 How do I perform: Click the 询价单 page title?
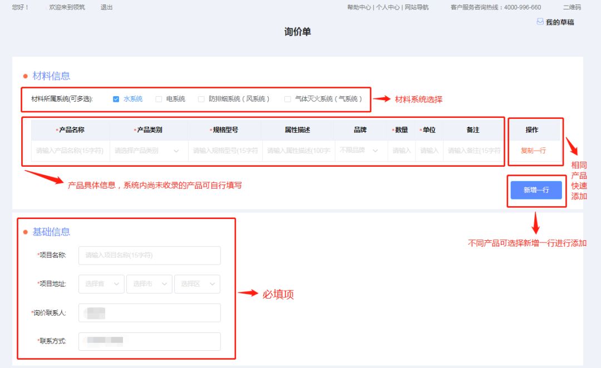point(297,31)
